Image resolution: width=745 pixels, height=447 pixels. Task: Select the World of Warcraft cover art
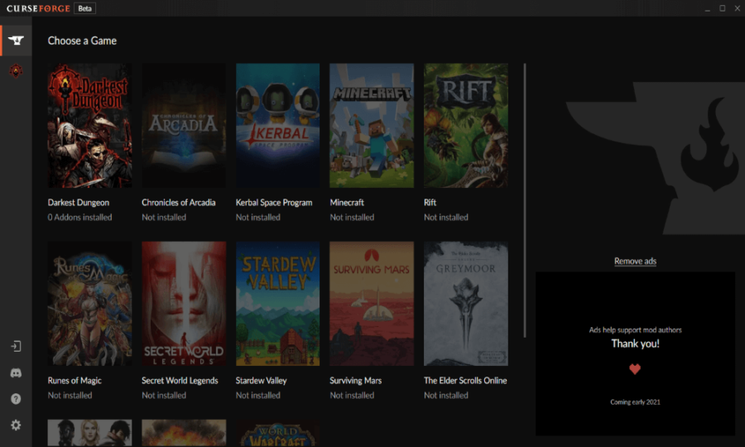(x=278, y=433)
